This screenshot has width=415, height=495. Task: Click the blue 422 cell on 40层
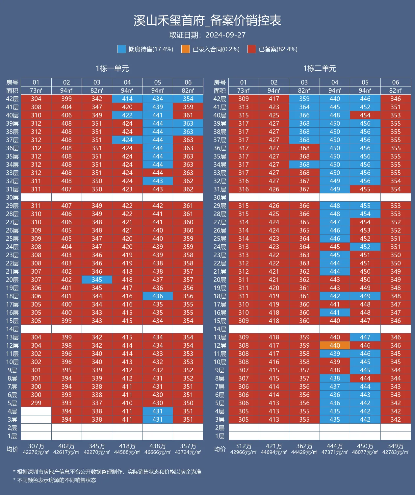[127, 115]
